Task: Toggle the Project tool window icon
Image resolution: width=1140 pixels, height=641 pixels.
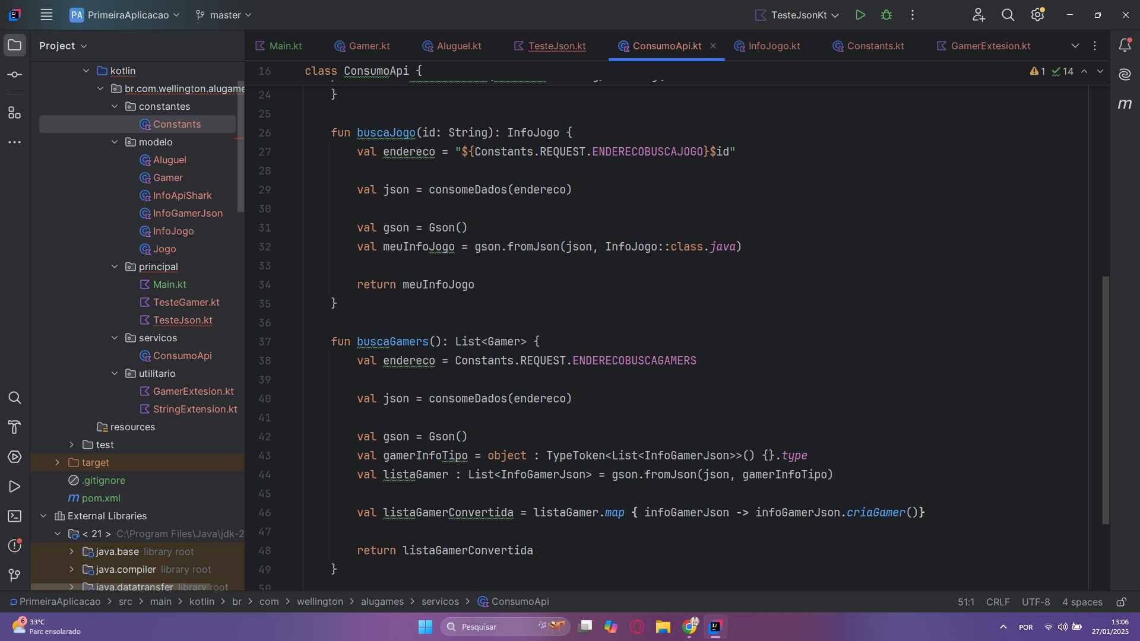Action: pyautogui.click(x=15, y=45)
